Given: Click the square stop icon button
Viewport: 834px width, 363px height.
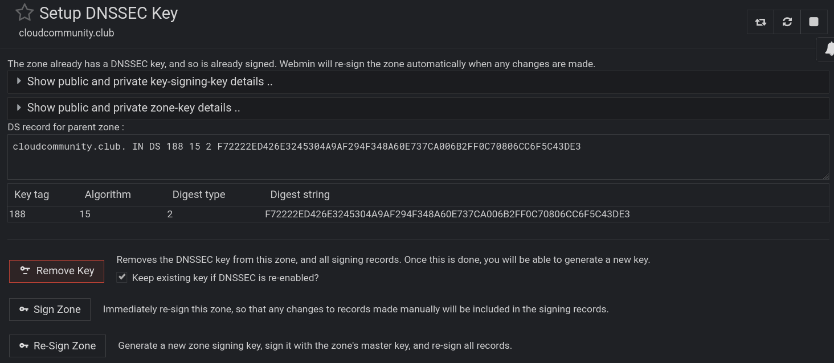Looking at the screenshot, I should coord(813,22).
